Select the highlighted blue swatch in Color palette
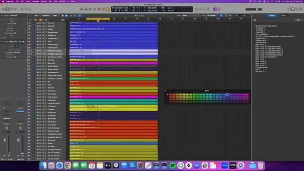 (227, 95)
